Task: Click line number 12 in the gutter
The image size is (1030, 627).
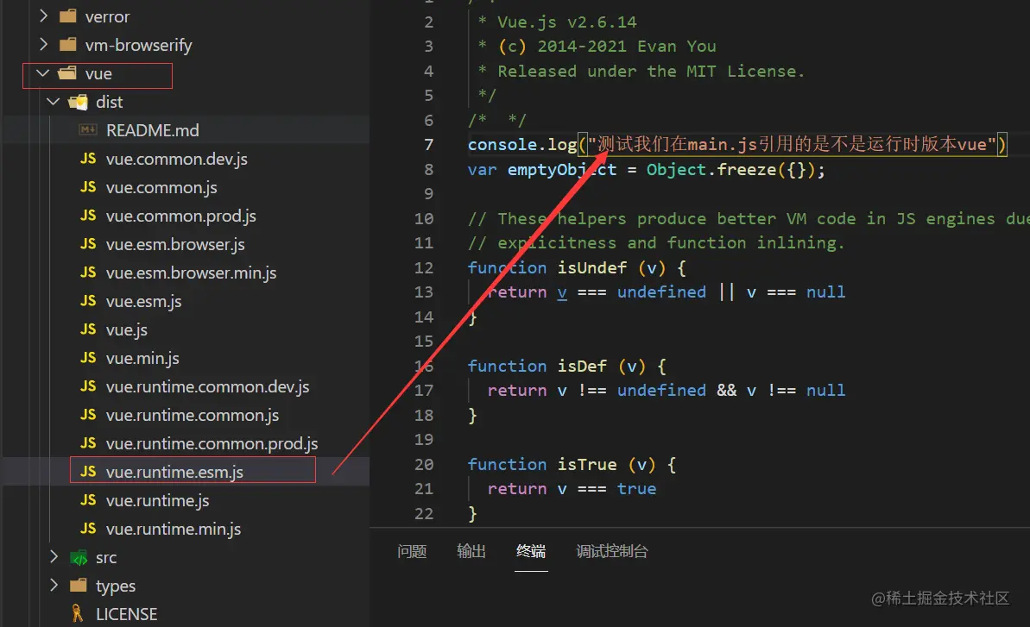Action: [x=424, y=267]
